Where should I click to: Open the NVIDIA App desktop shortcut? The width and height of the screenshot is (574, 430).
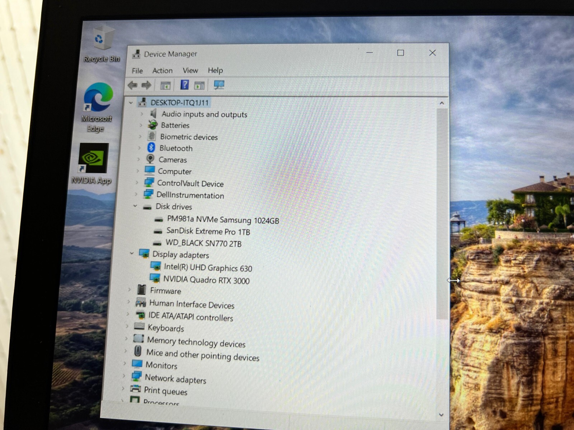coord(93,163)
